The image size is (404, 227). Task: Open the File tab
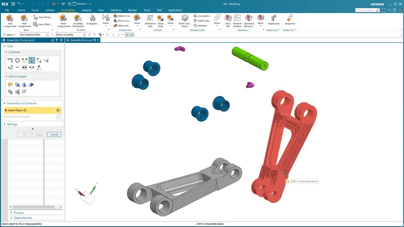pos(7,10)
